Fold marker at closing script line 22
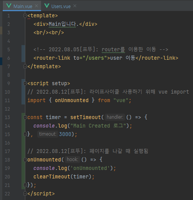The image size is (193, 200). click(25, 193)
